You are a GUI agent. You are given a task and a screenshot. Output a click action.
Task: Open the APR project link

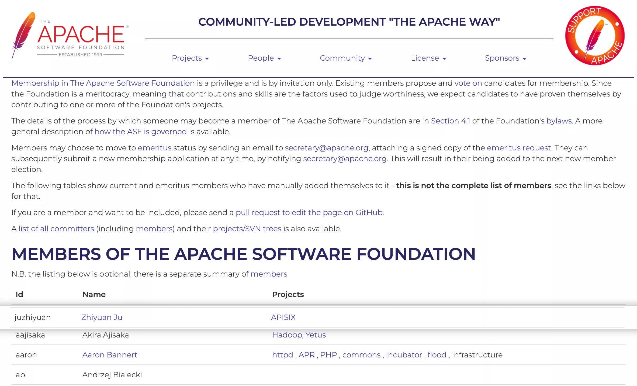(307, 355)
